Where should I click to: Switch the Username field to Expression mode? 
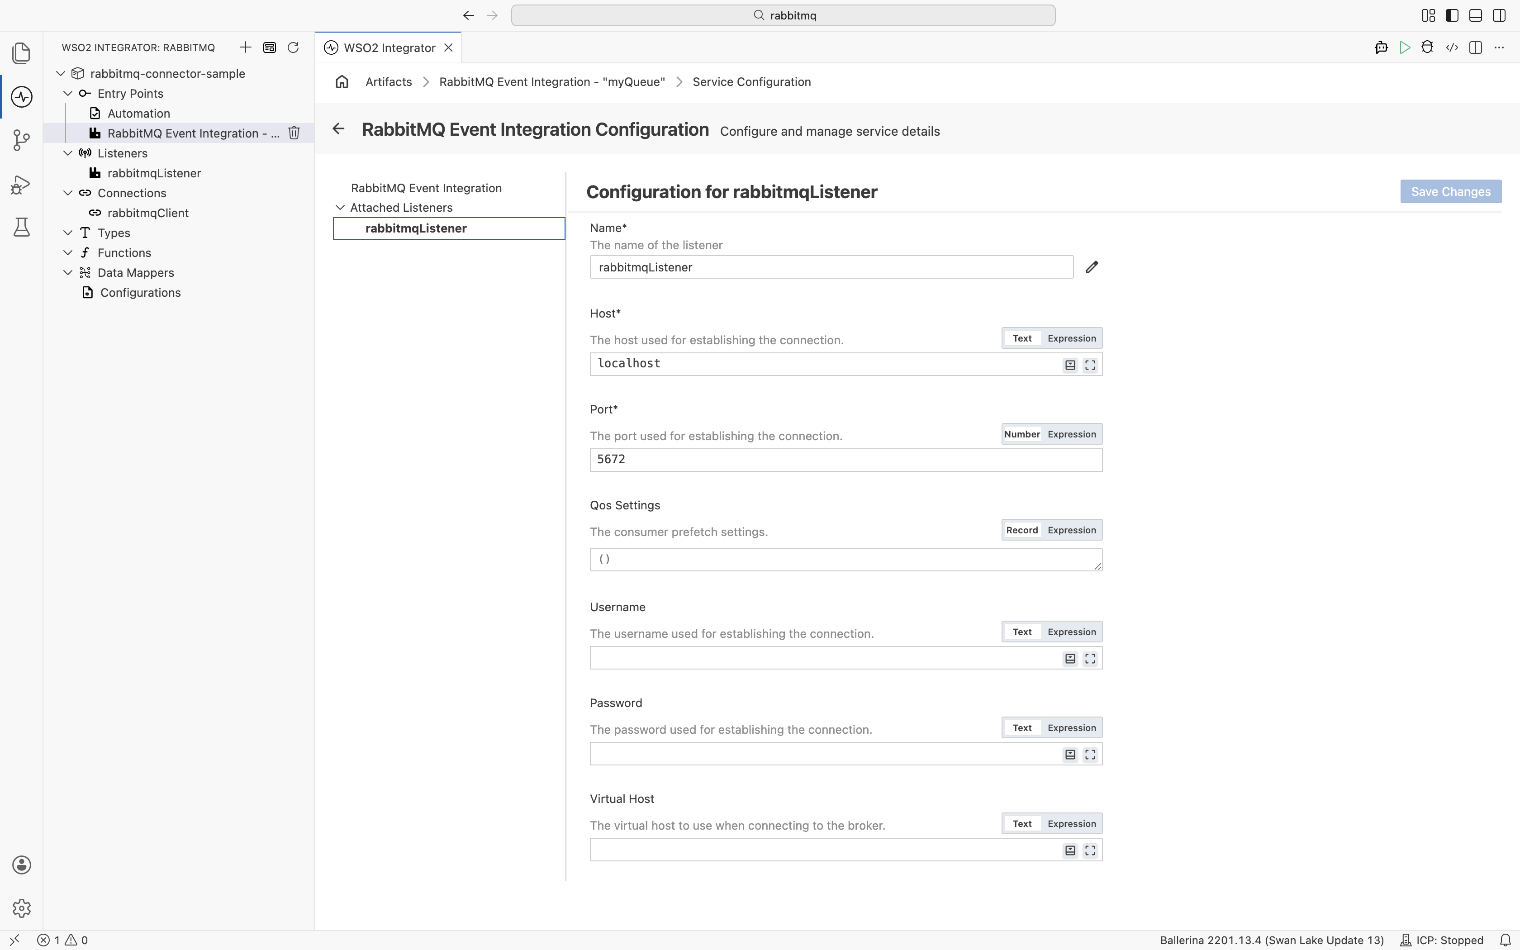(1072, 632)
